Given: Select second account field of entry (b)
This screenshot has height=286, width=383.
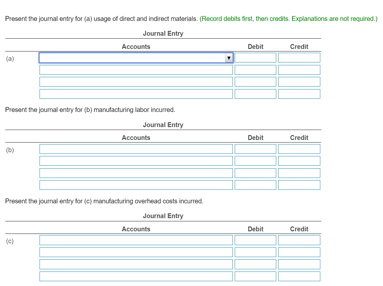Looking at the screenshot, I should pyautogui.click(x=136, y=161).
